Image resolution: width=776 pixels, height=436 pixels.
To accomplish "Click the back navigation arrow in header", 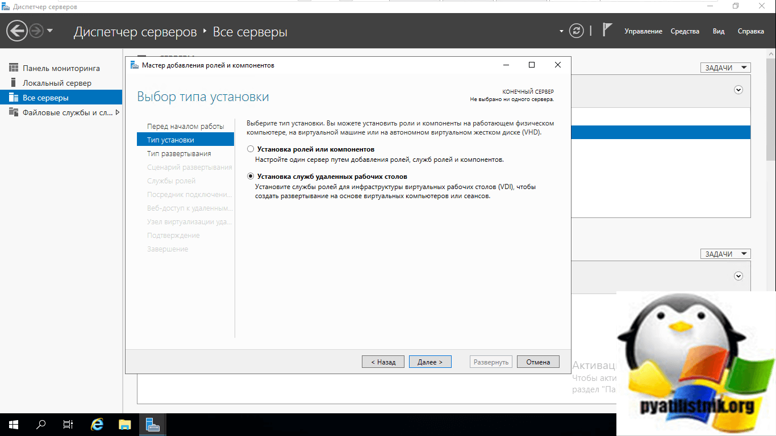I will click(x=18, y=31).
